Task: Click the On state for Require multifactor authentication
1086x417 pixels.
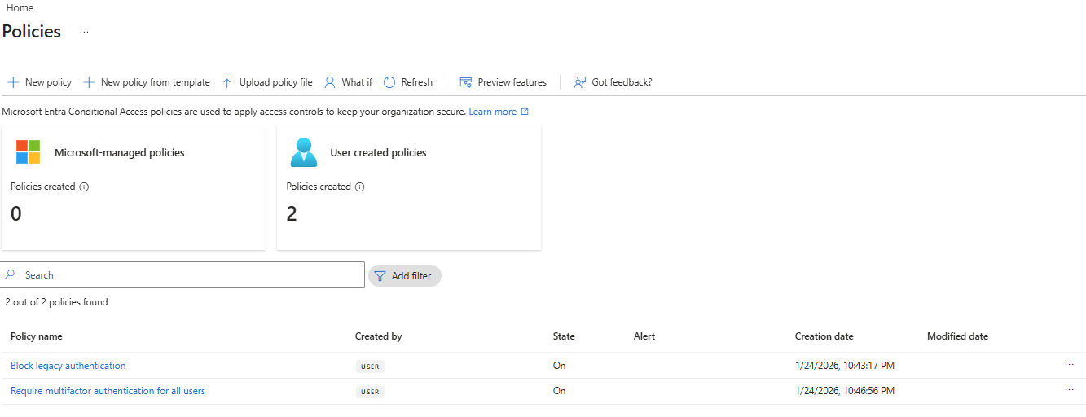Action: [560, 391]
